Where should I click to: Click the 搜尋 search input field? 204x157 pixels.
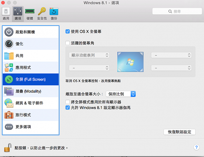pos(177,11)
